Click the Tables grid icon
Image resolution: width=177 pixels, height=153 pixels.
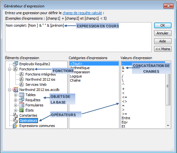(x=22, y=95)
